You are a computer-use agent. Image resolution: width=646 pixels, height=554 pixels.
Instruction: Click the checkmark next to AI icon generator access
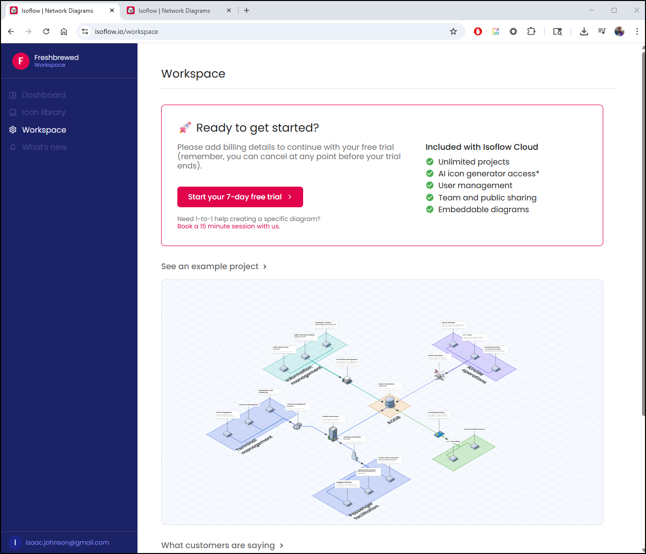point(430,173)
